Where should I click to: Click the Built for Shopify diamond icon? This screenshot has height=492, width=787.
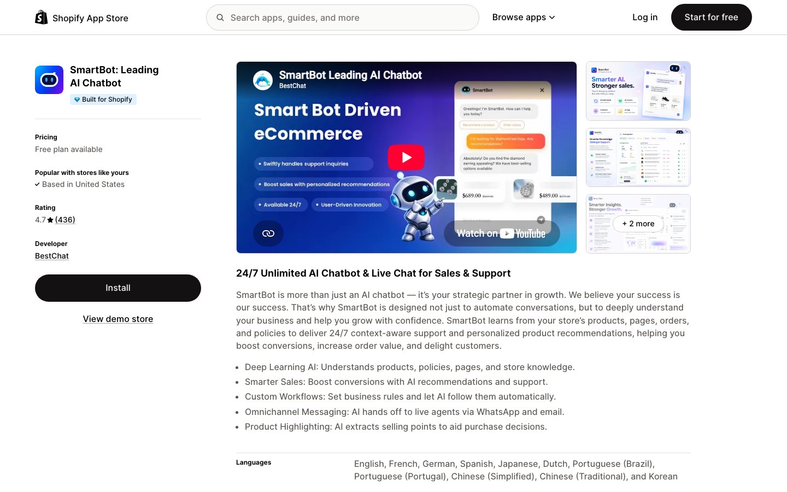(x=77, y=99)
